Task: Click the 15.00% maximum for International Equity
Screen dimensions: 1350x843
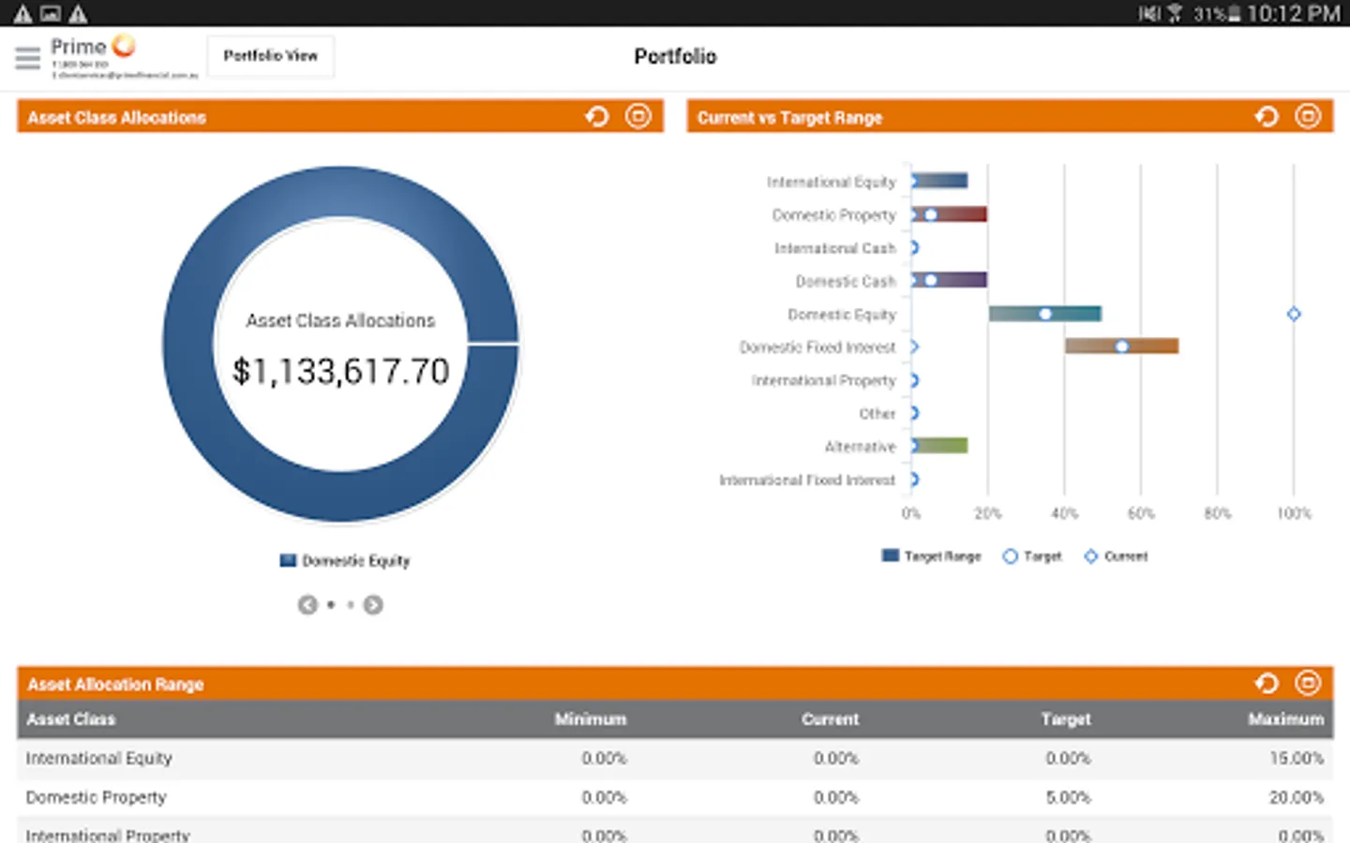Action: click(1297, 759)
